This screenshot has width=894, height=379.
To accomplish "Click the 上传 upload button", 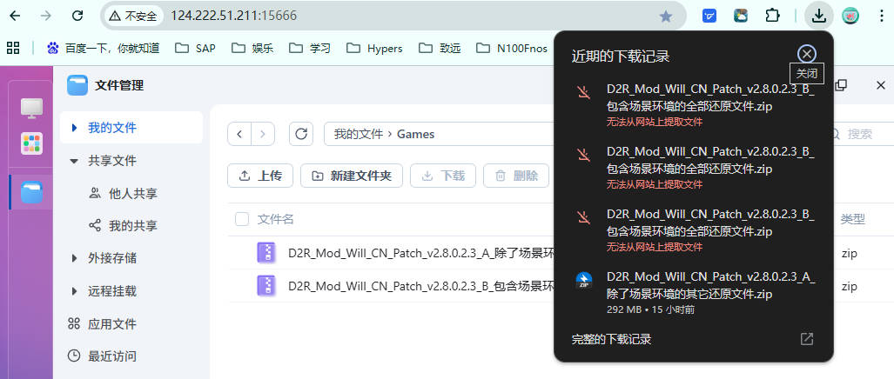I will pos(260,176).
